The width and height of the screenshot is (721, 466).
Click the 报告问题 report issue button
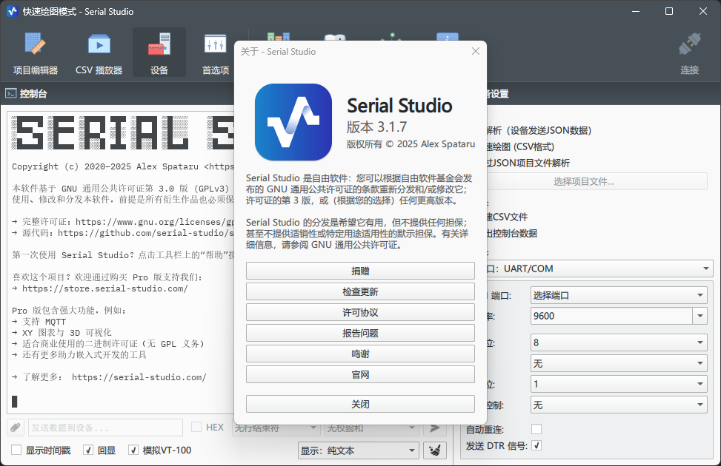pos(360,333)
